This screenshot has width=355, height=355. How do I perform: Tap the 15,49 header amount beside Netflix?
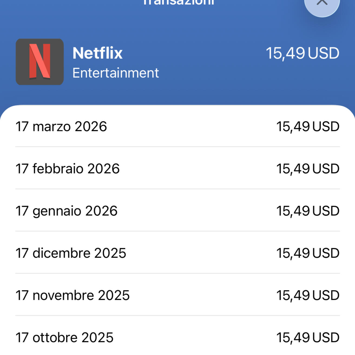click(285, 53)
